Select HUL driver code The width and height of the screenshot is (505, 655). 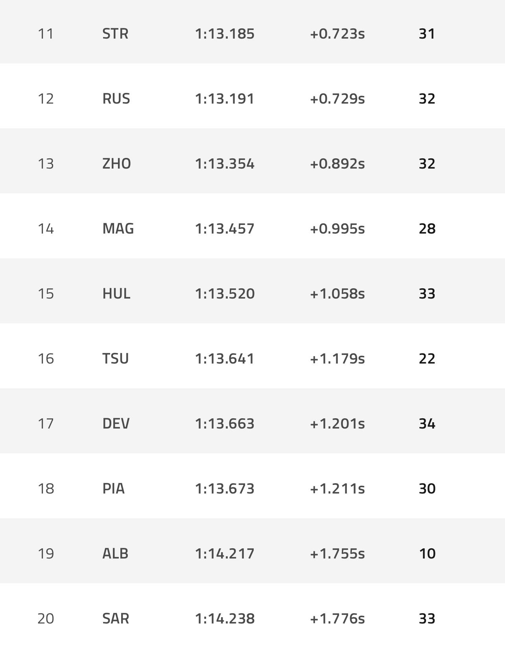[116, 294]
